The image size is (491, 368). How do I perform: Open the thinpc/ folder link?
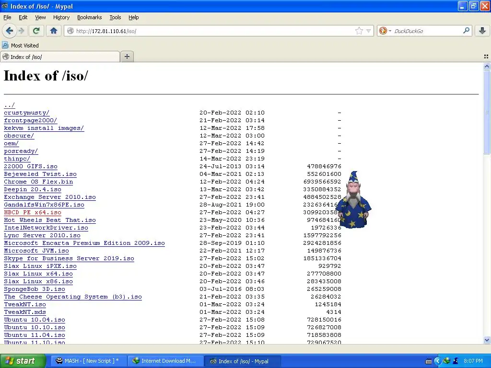click(x=17, y=159)
